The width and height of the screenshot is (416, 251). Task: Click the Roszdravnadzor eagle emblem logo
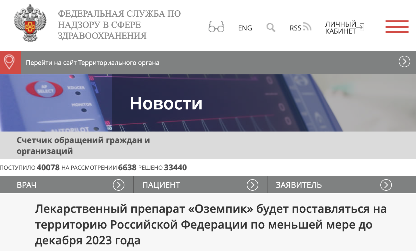pyautogui.click(x=30, y=23)
